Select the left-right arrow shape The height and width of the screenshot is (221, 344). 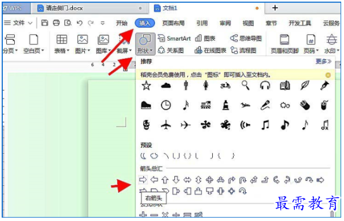coord(187,180)
